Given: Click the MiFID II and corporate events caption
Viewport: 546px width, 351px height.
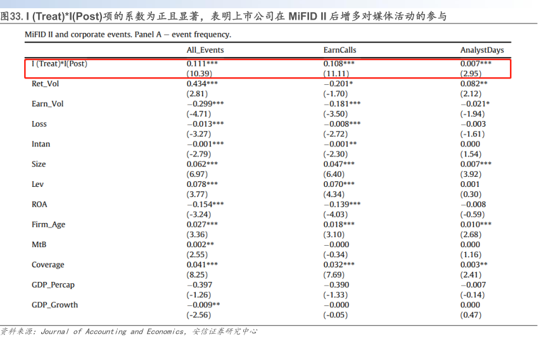Looking at the screenshot, I should click(x=128, y=34).
